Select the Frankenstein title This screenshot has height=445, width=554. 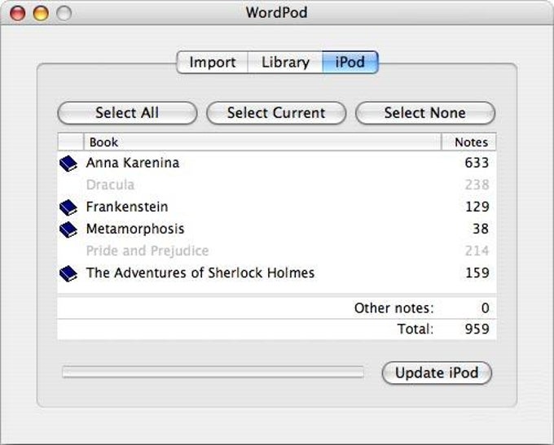point(127,207)
